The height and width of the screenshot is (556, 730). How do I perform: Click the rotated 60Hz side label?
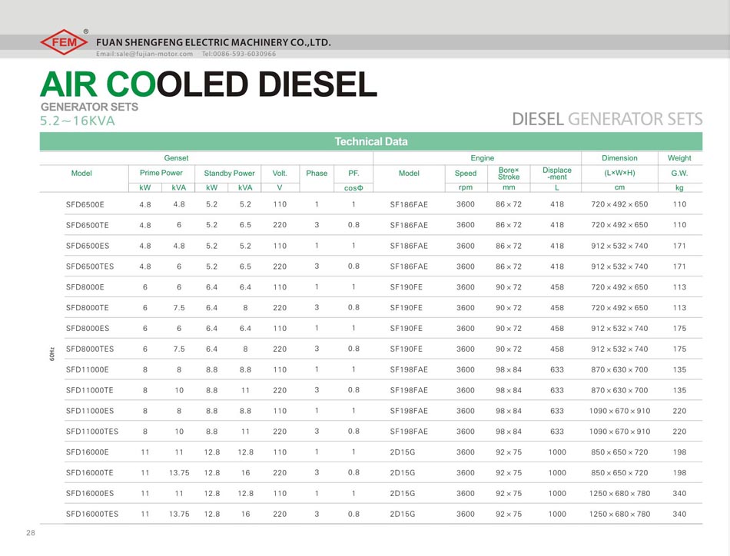[52, 353]
